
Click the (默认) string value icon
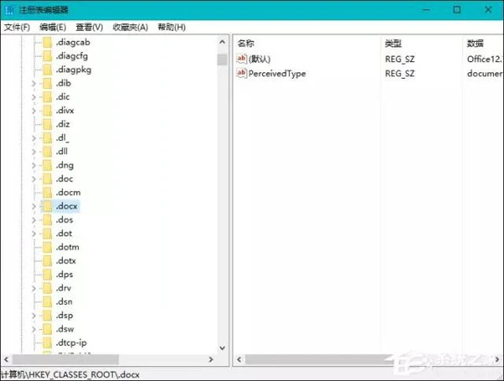pyautogui.click(x=241, y=59)
